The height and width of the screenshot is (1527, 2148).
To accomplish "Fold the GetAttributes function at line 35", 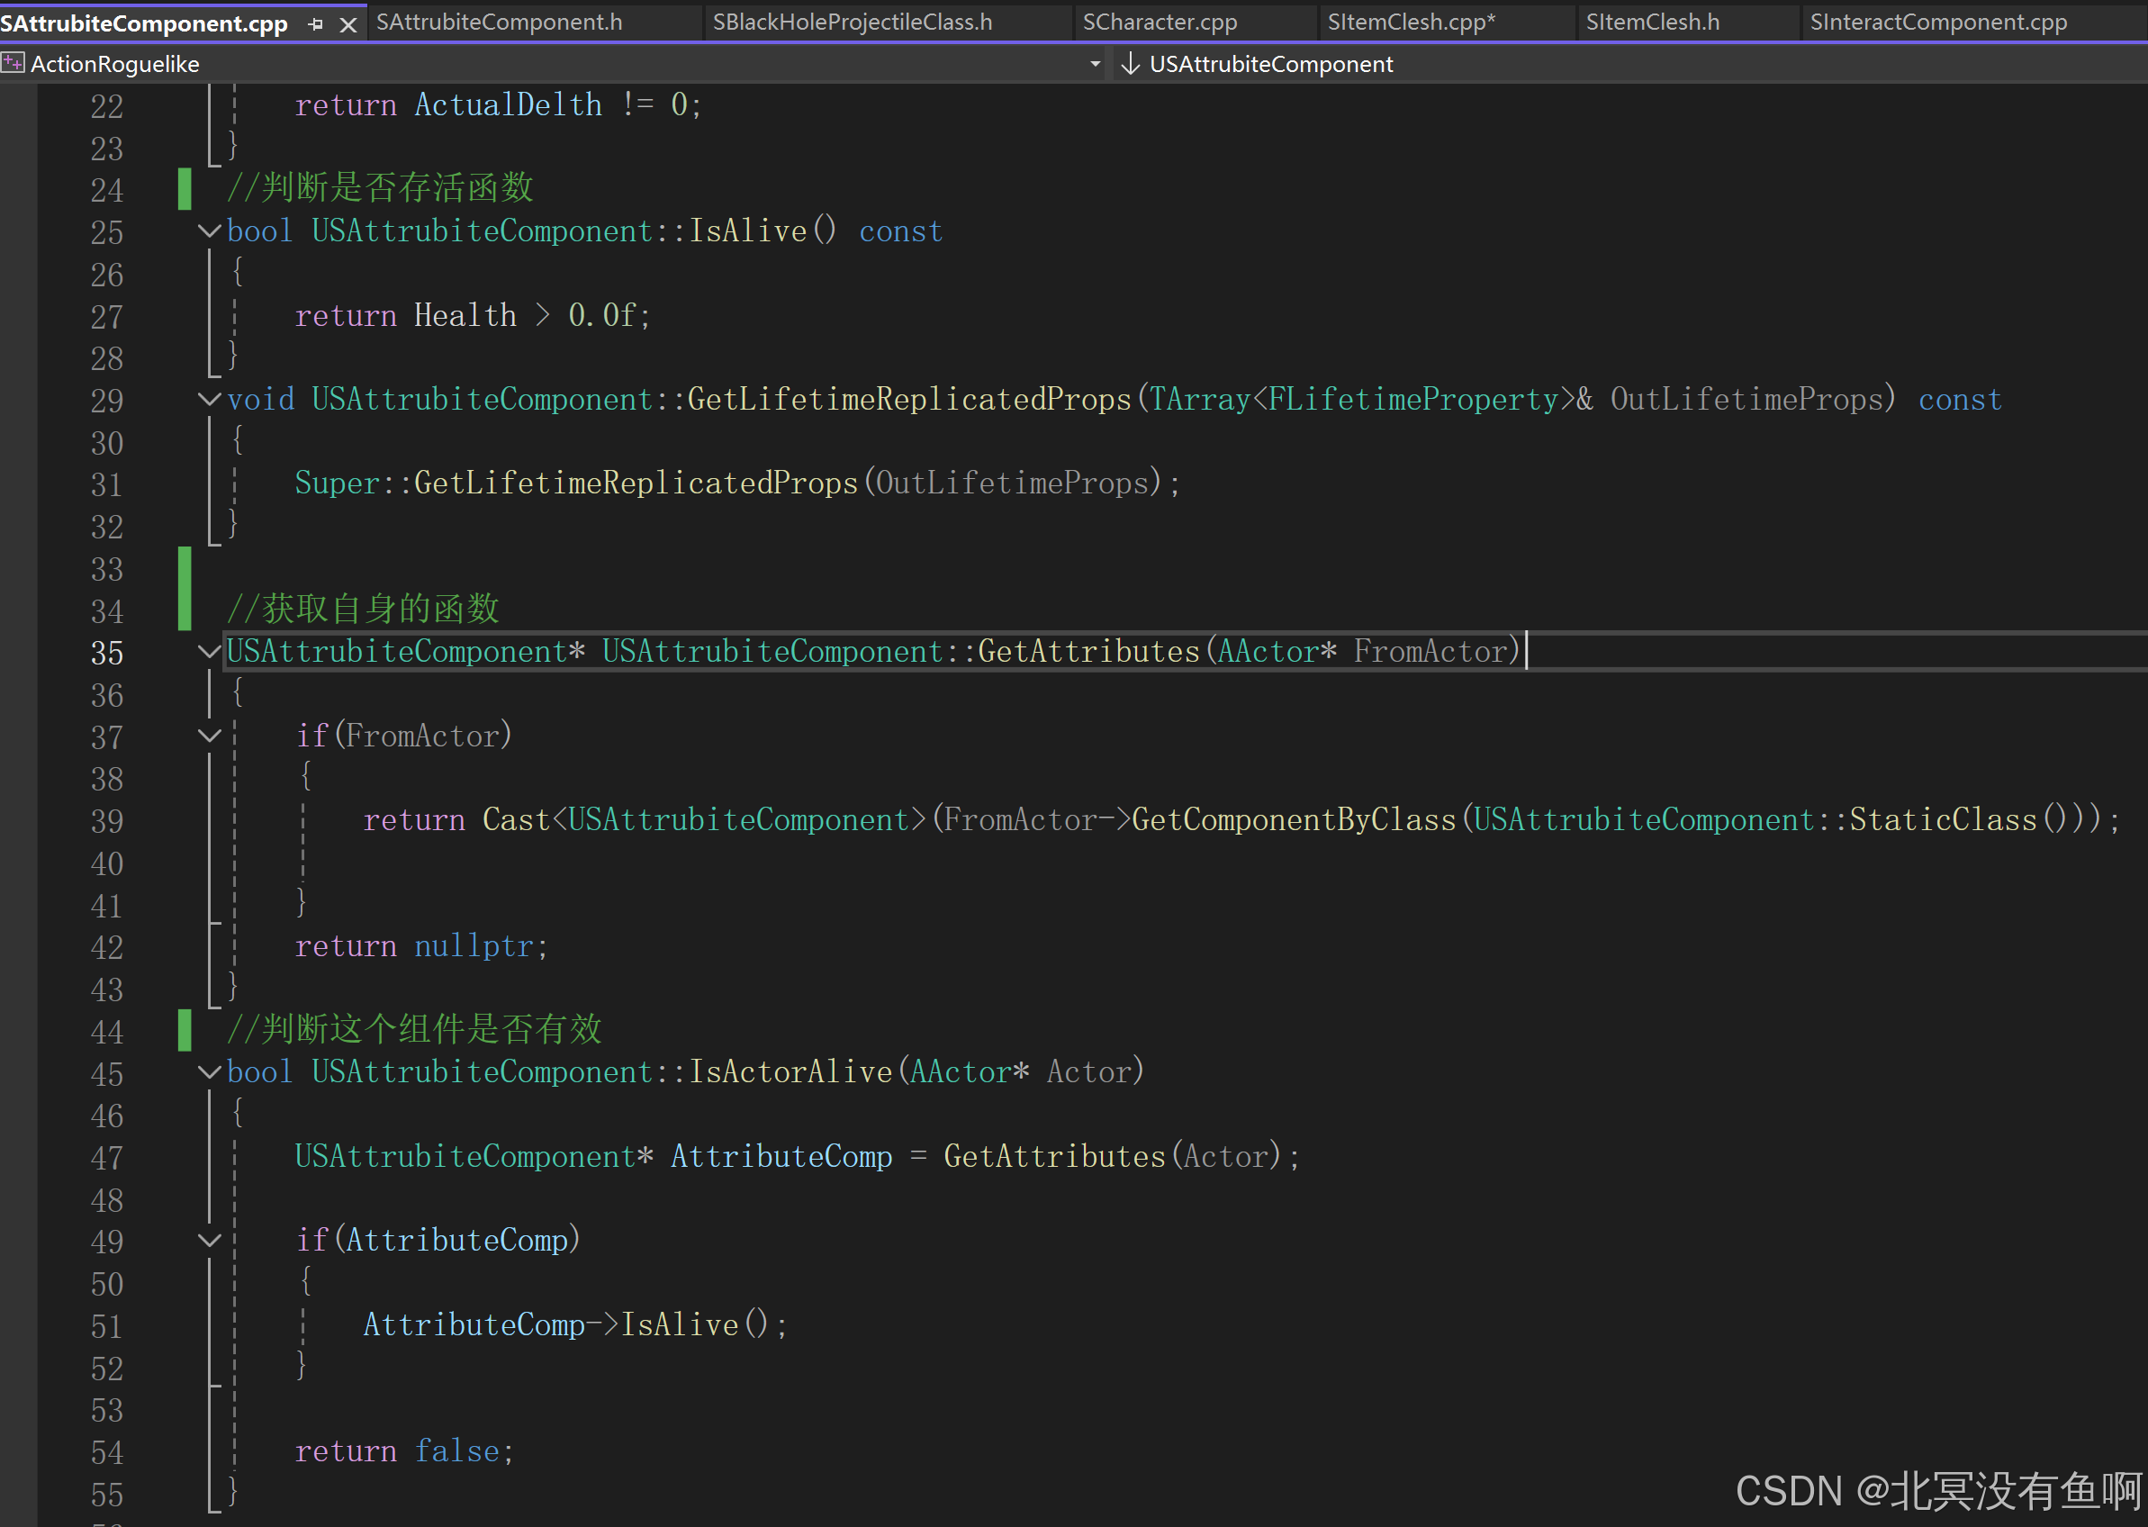I will 210,651.
